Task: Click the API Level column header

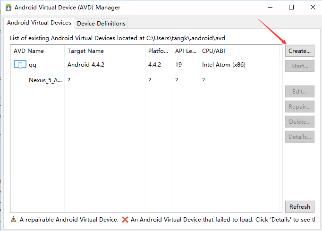Action: pos(186,51)
